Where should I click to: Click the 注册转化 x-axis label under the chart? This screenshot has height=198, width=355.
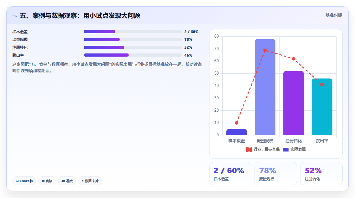pyautogui.click(x=294, y=141)
